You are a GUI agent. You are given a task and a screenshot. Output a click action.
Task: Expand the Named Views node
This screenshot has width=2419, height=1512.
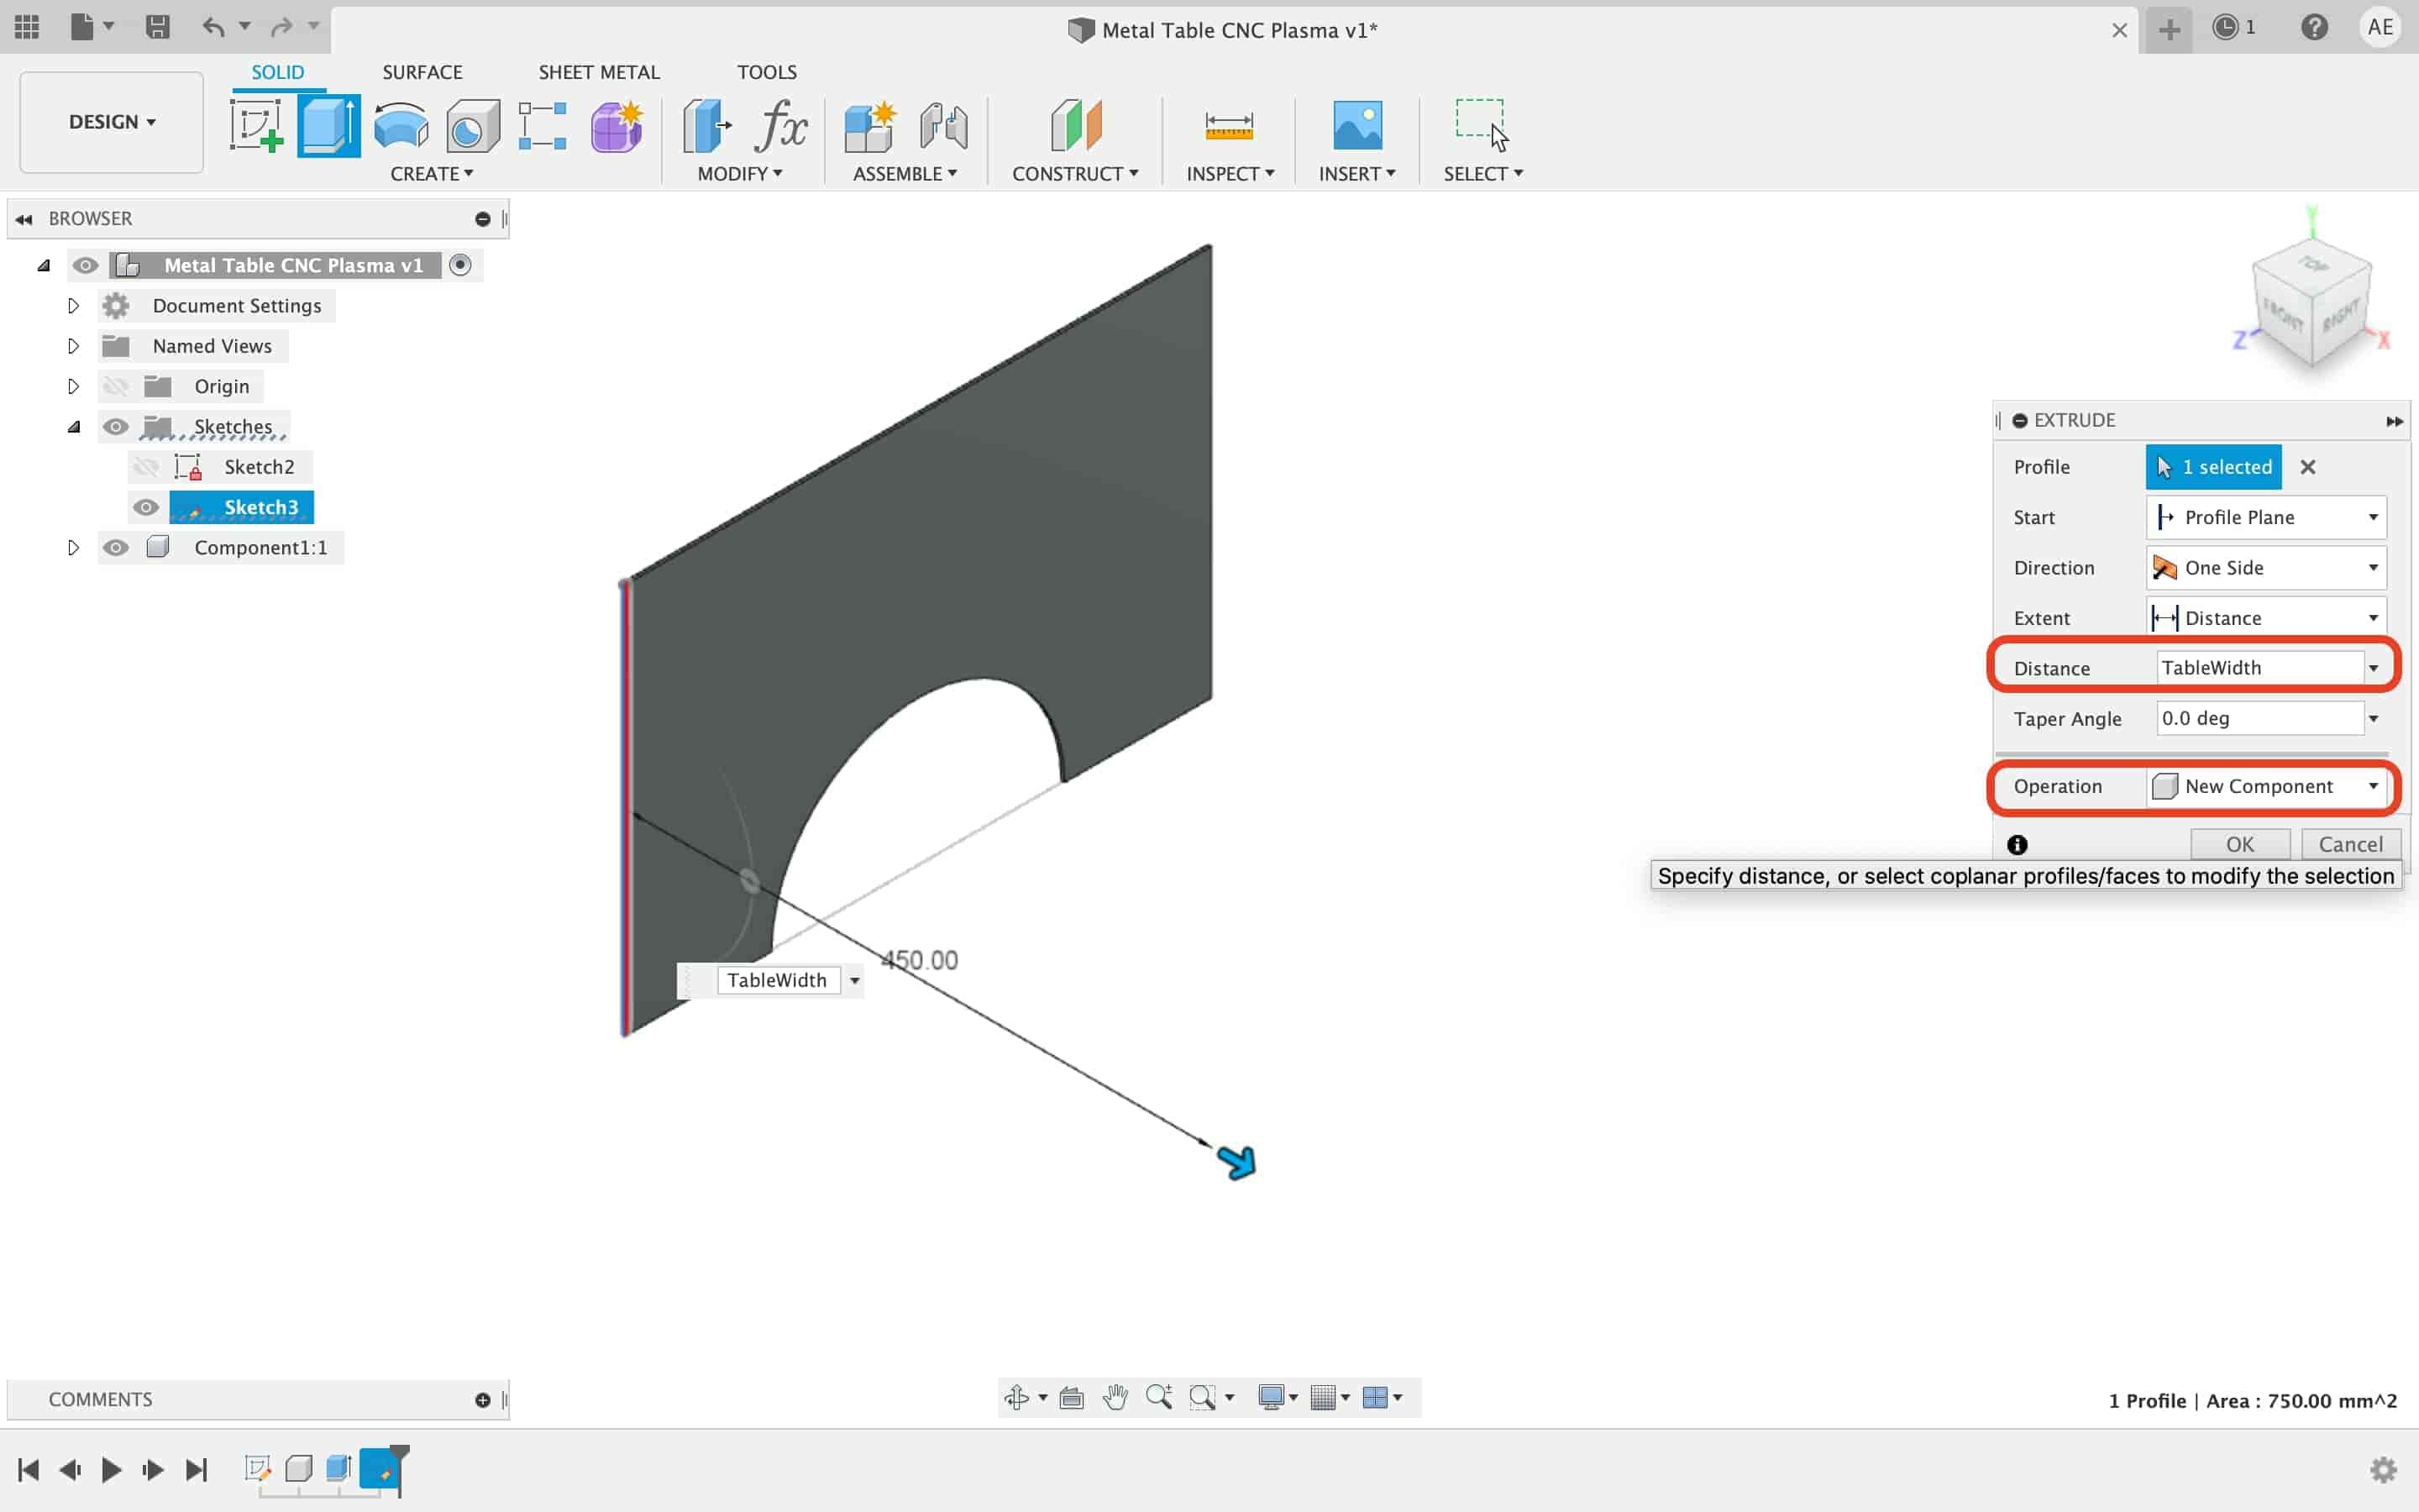pyautogui.click(x=73, y=346)
